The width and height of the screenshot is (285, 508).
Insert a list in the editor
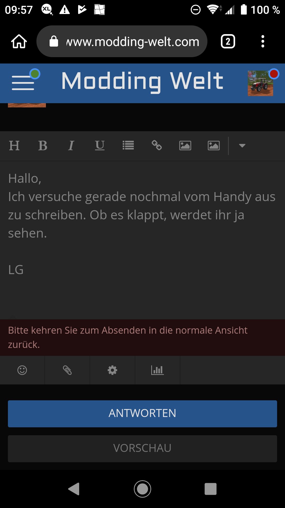coord(128,146)
